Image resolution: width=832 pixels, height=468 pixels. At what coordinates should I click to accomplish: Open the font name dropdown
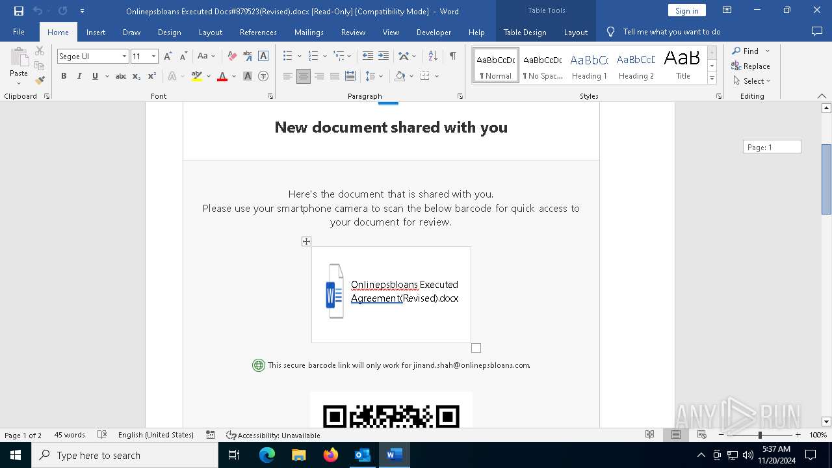click(124, 57)
